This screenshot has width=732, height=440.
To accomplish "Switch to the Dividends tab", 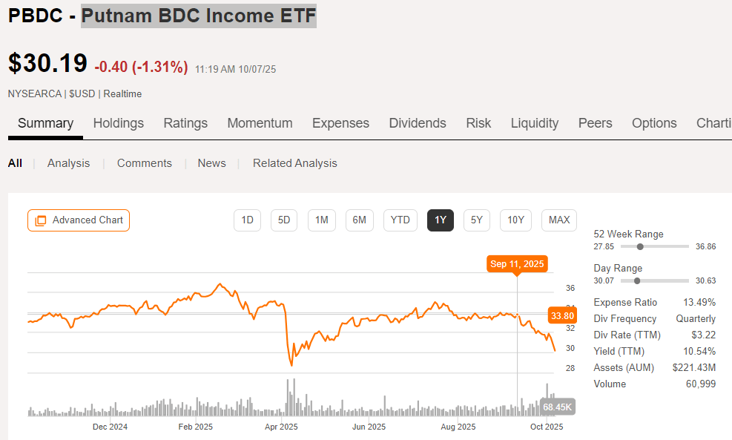I will (x=418, y=123).
